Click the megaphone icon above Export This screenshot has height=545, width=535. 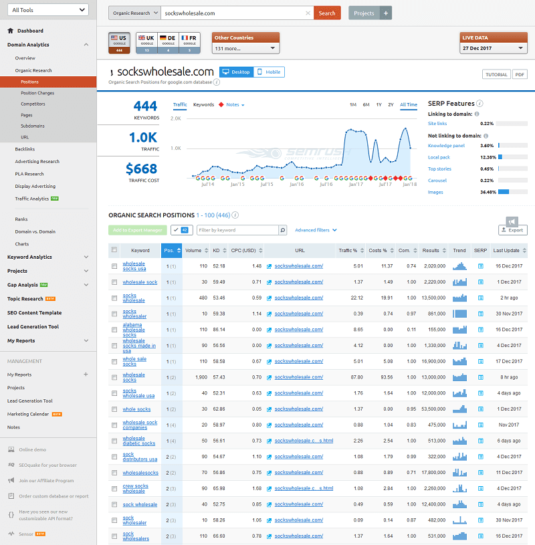point(512,221)
